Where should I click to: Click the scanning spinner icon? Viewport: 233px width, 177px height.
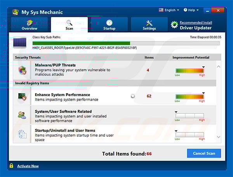133,96
